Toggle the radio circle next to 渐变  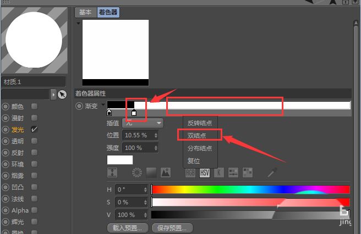coord(79,106)
